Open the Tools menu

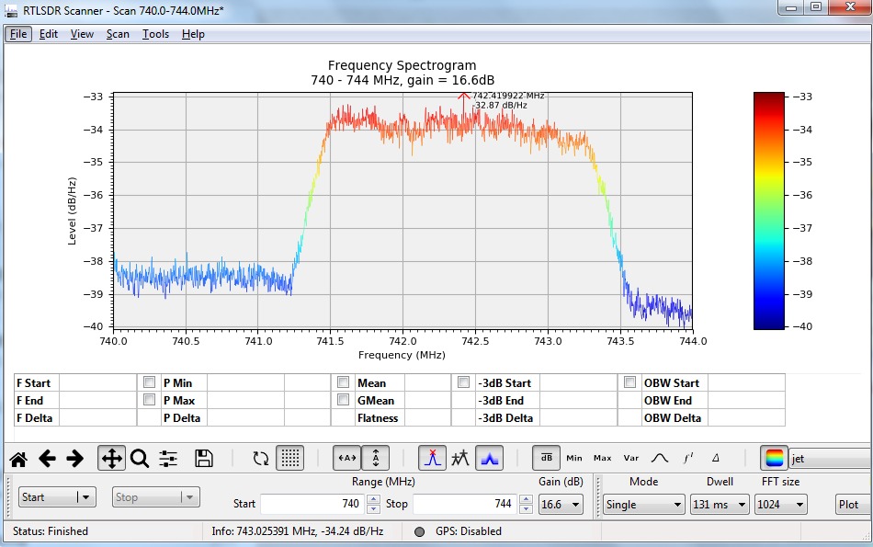pos(155,34)
